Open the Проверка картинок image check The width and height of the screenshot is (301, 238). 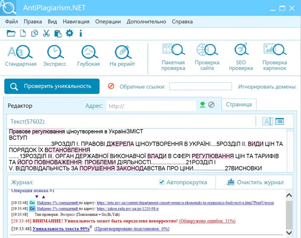point(275,51)
